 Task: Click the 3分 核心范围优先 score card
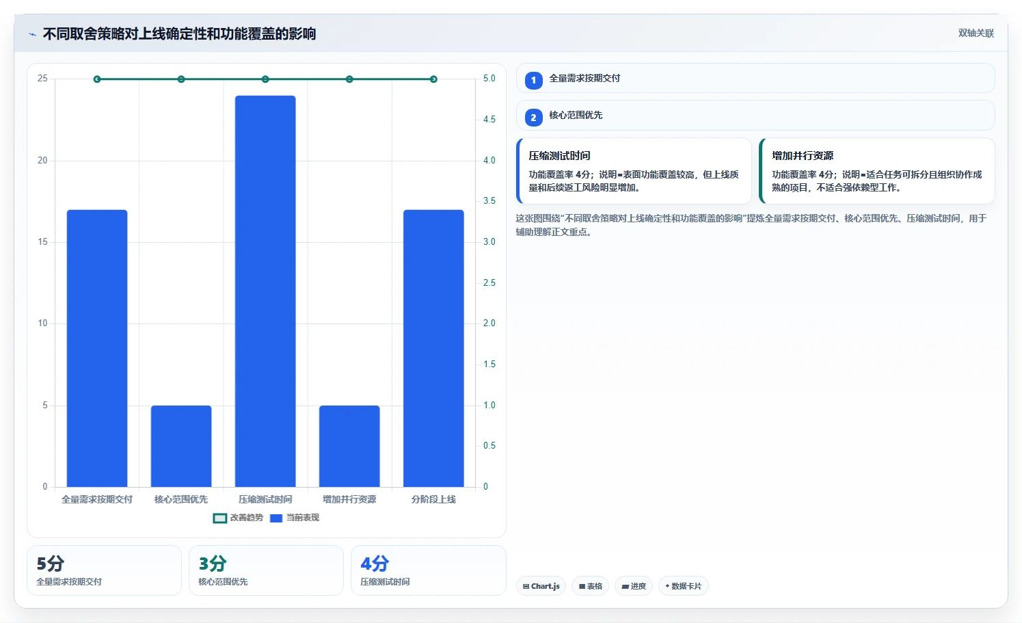[266, 570]
